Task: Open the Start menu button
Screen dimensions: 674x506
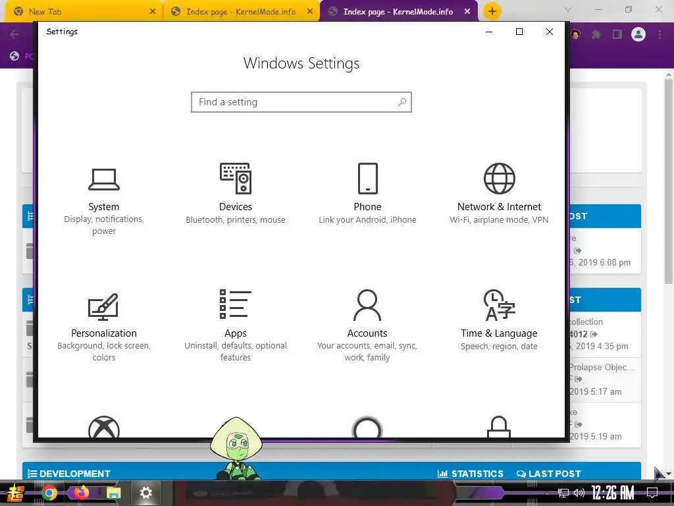Action: [16, 493]
